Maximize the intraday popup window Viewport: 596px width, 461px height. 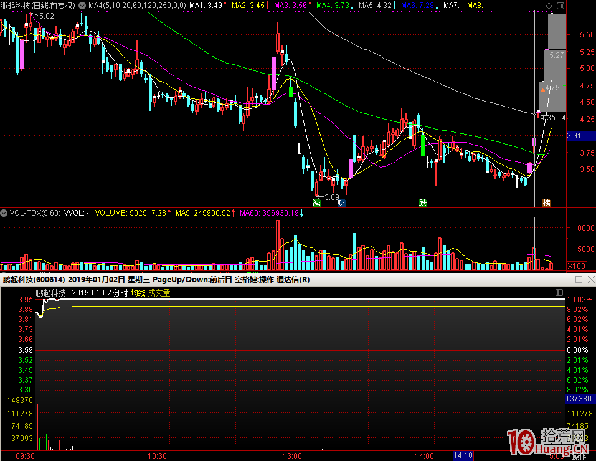579,280
